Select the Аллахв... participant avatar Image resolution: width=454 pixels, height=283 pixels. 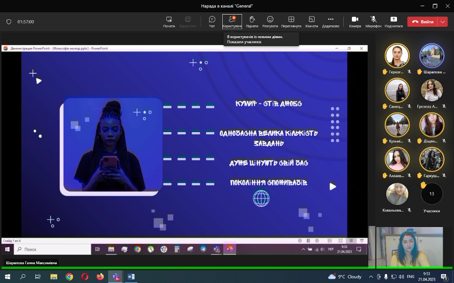click(x=397, y=159)
